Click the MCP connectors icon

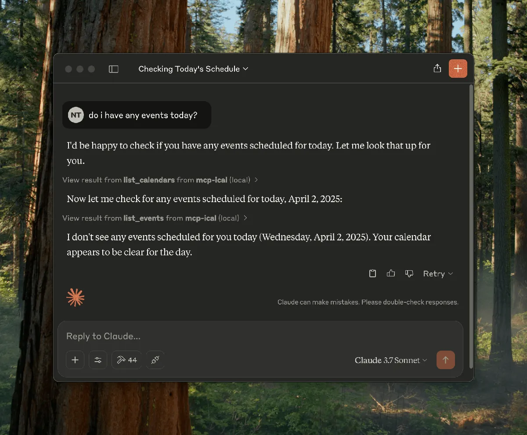[x=155, y=360]
